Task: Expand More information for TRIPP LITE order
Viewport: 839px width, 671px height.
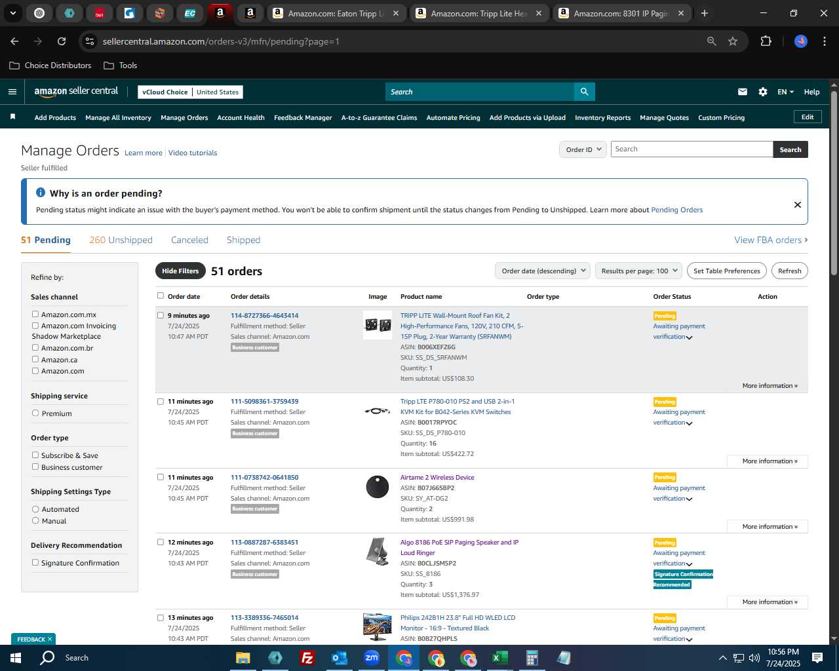Action: 770,386
